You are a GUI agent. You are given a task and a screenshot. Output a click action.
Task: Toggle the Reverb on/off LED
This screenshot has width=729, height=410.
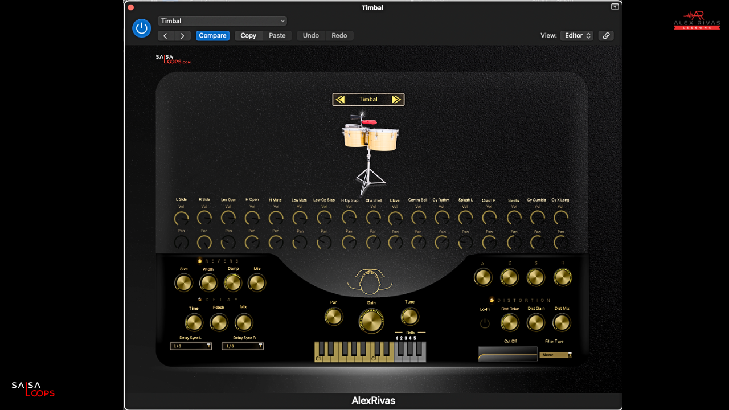(x=200, y=261)
